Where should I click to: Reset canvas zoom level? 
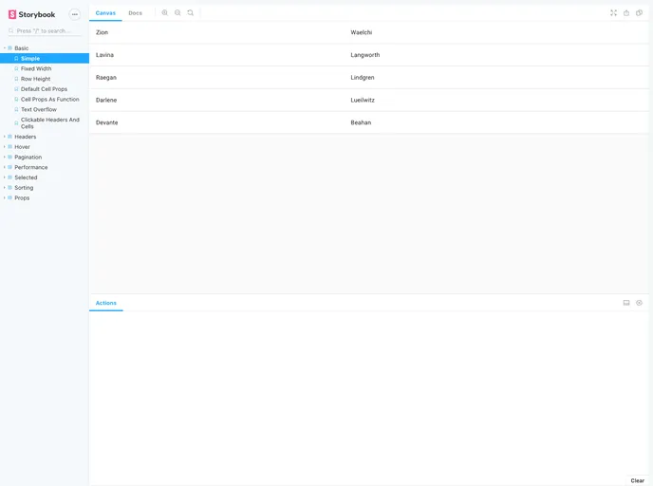[191, 13]
